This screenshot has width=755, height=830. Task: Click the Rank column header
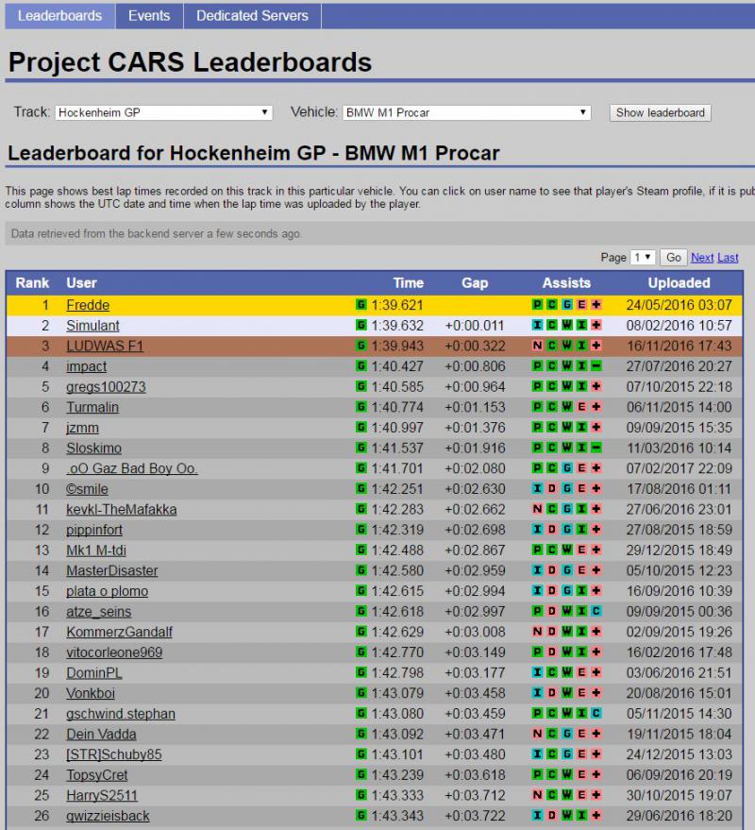[32, 283]
